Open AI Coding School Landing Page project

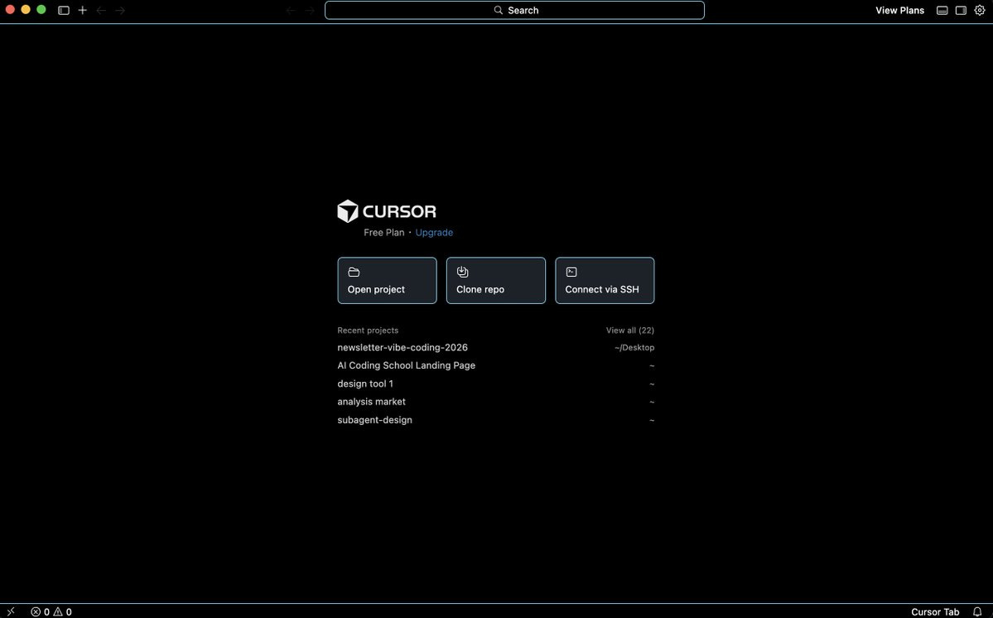496,365
